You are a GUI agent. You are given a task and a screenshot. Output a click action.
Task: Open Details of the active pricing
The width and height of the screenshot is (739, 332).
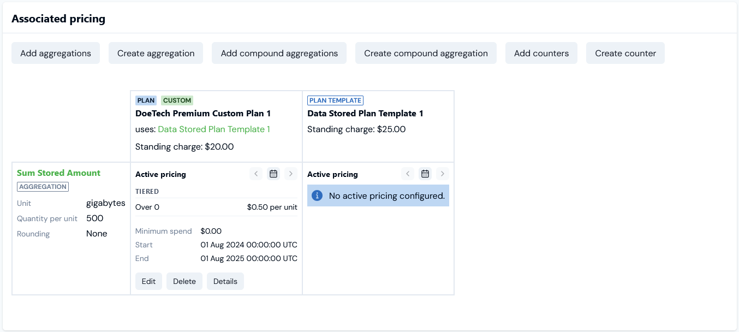click(x=225, y=281)
